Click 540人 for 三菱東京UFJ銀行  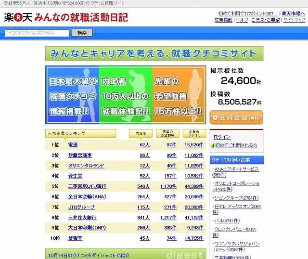[x=143, y=186]
